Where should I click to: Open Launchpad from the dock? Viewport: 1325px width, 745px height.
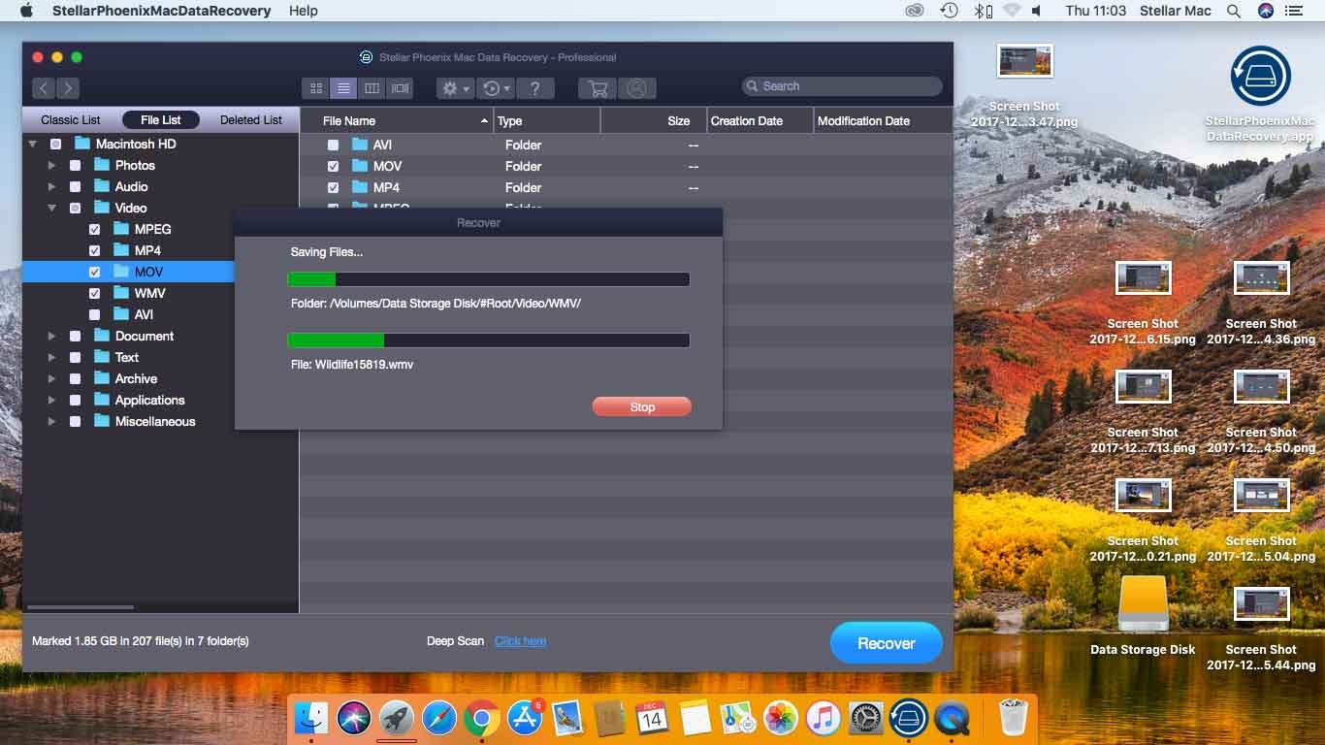coord(397,718)
